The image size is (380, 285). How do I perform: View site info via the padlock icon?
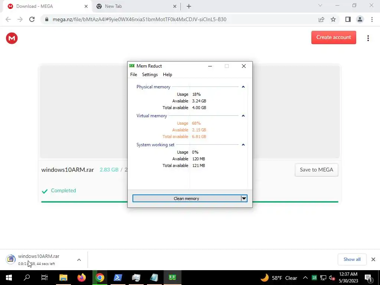[47, 19]
